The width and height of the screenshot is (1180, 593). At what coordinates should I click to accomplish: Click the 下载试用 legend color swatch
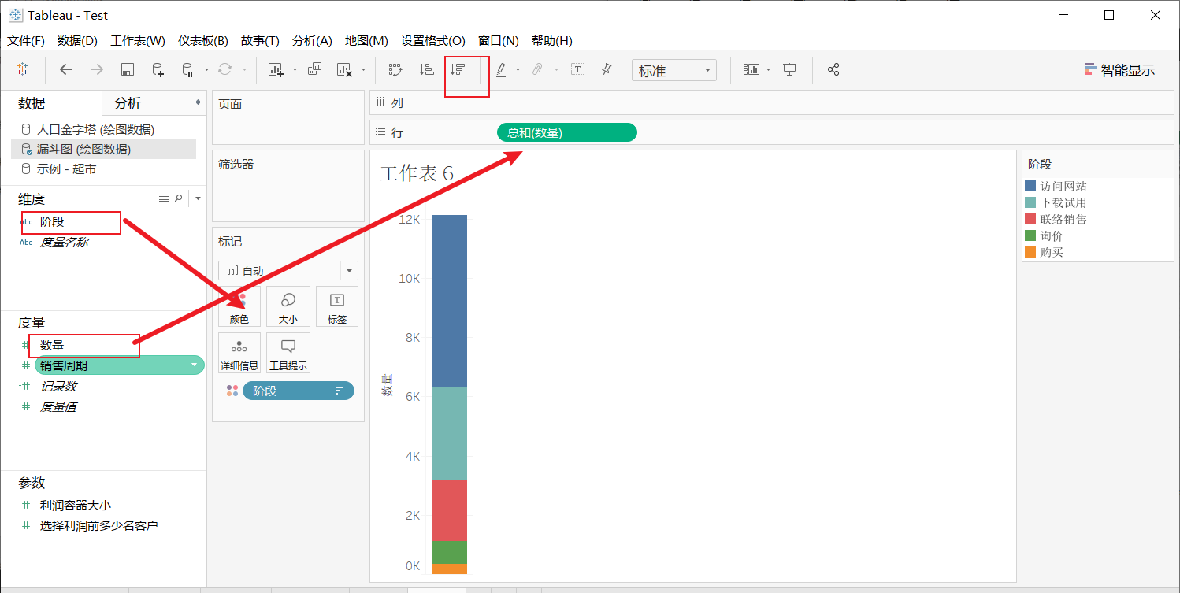(x=1030, y=202)
